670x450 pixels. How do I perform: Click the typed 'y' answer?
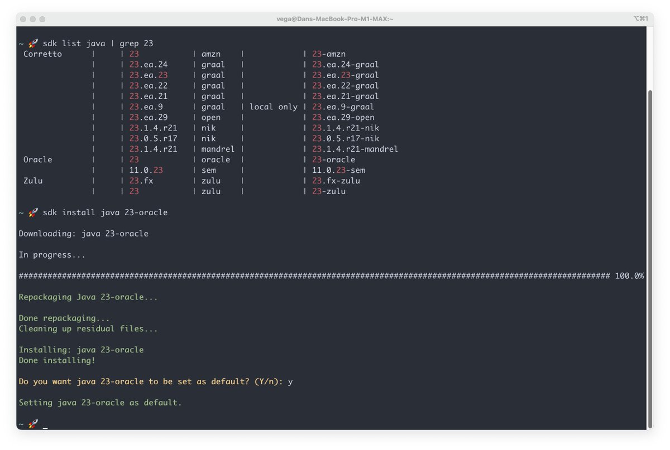pos(290,382)
